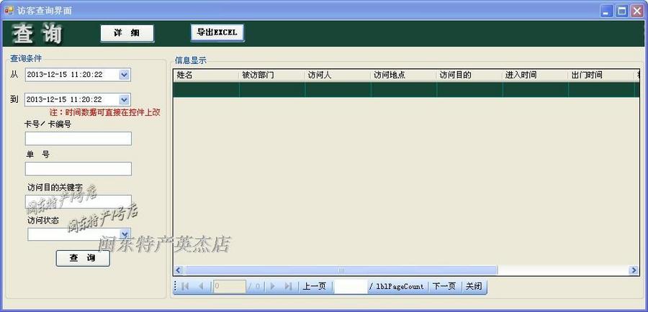Focus the 单号 input box
648x312 pixels.
click(78, 169)
